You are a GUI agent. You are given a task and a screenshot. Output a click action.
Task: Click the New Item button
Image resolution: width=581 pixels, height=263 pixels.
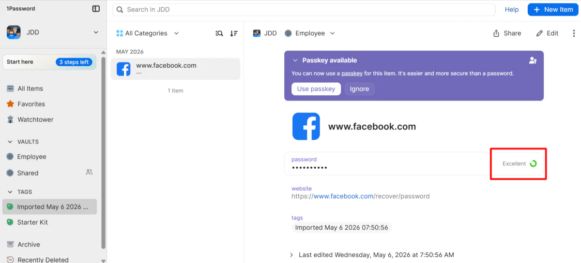pos(553,10)
